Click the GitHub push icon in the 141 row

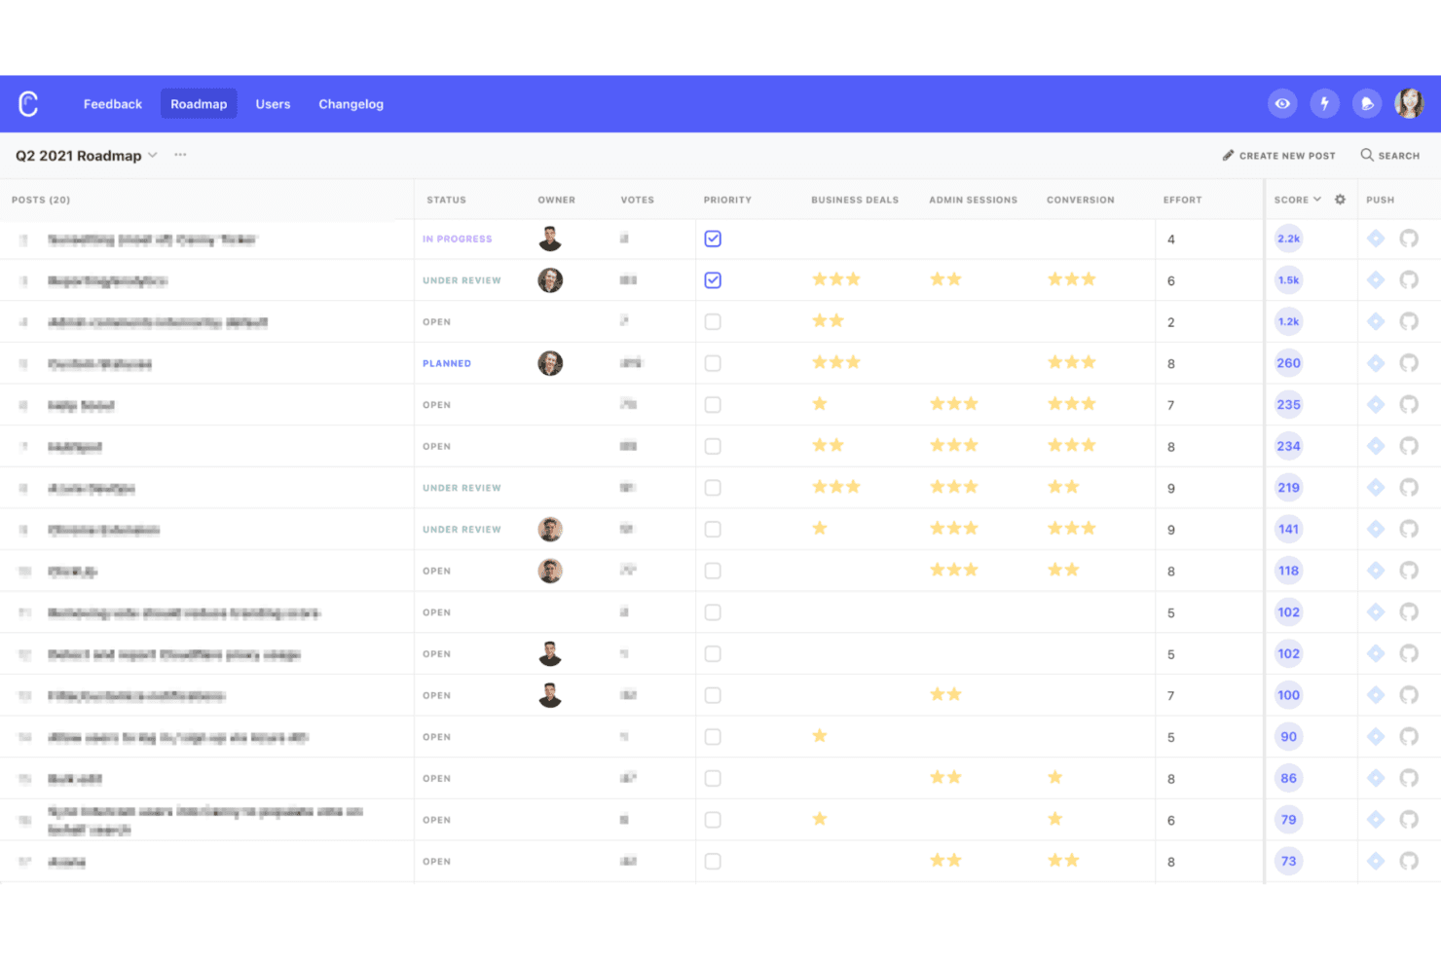pyautogui.click(x=1409, y=529)
